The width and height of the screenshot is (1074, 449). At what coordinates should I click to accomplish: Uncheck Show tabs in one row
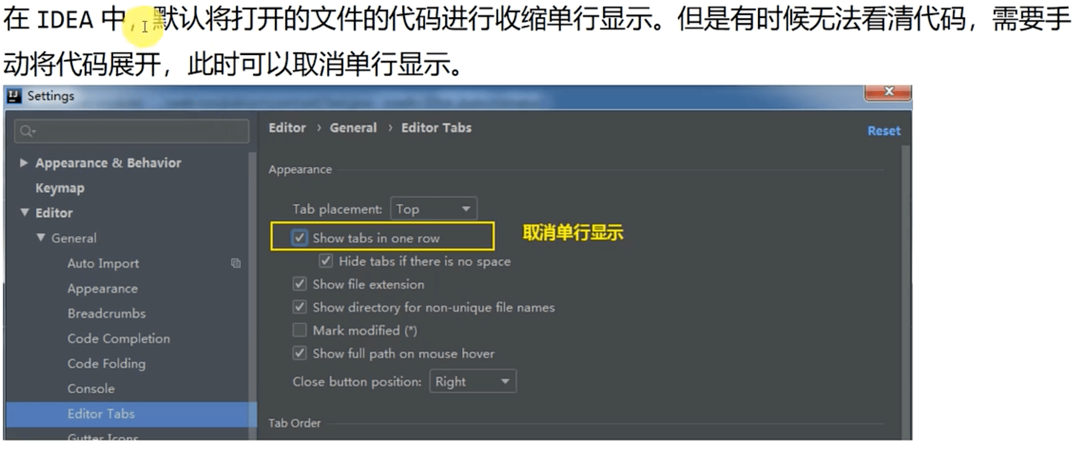[300, 237]
